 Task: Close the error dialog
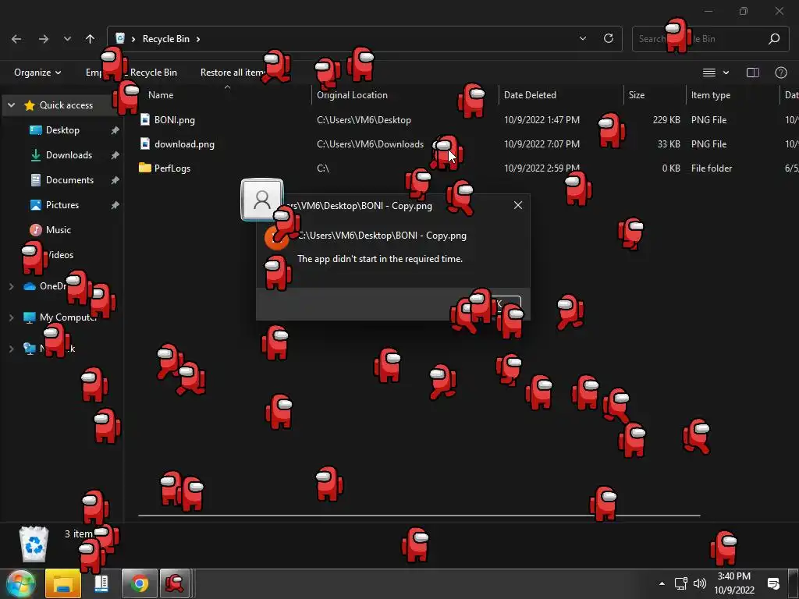[518, 205]
